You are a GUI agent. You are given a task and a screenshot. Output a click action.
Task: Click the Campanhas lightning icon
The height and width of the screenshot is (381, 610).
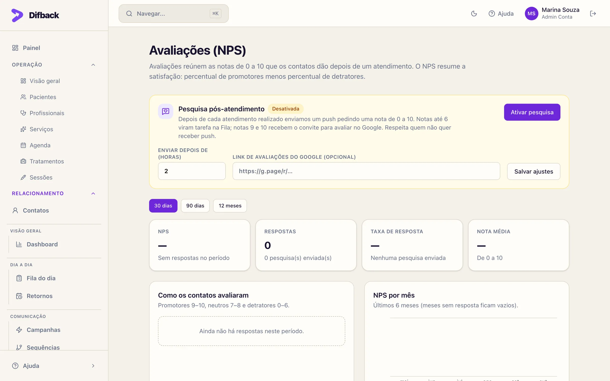[x=19, y=330]
